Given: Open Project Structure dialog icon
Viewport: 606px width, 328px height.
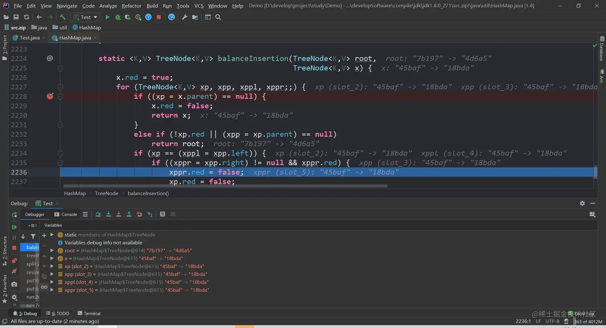Looking at the screenshot, I should 195,17.
